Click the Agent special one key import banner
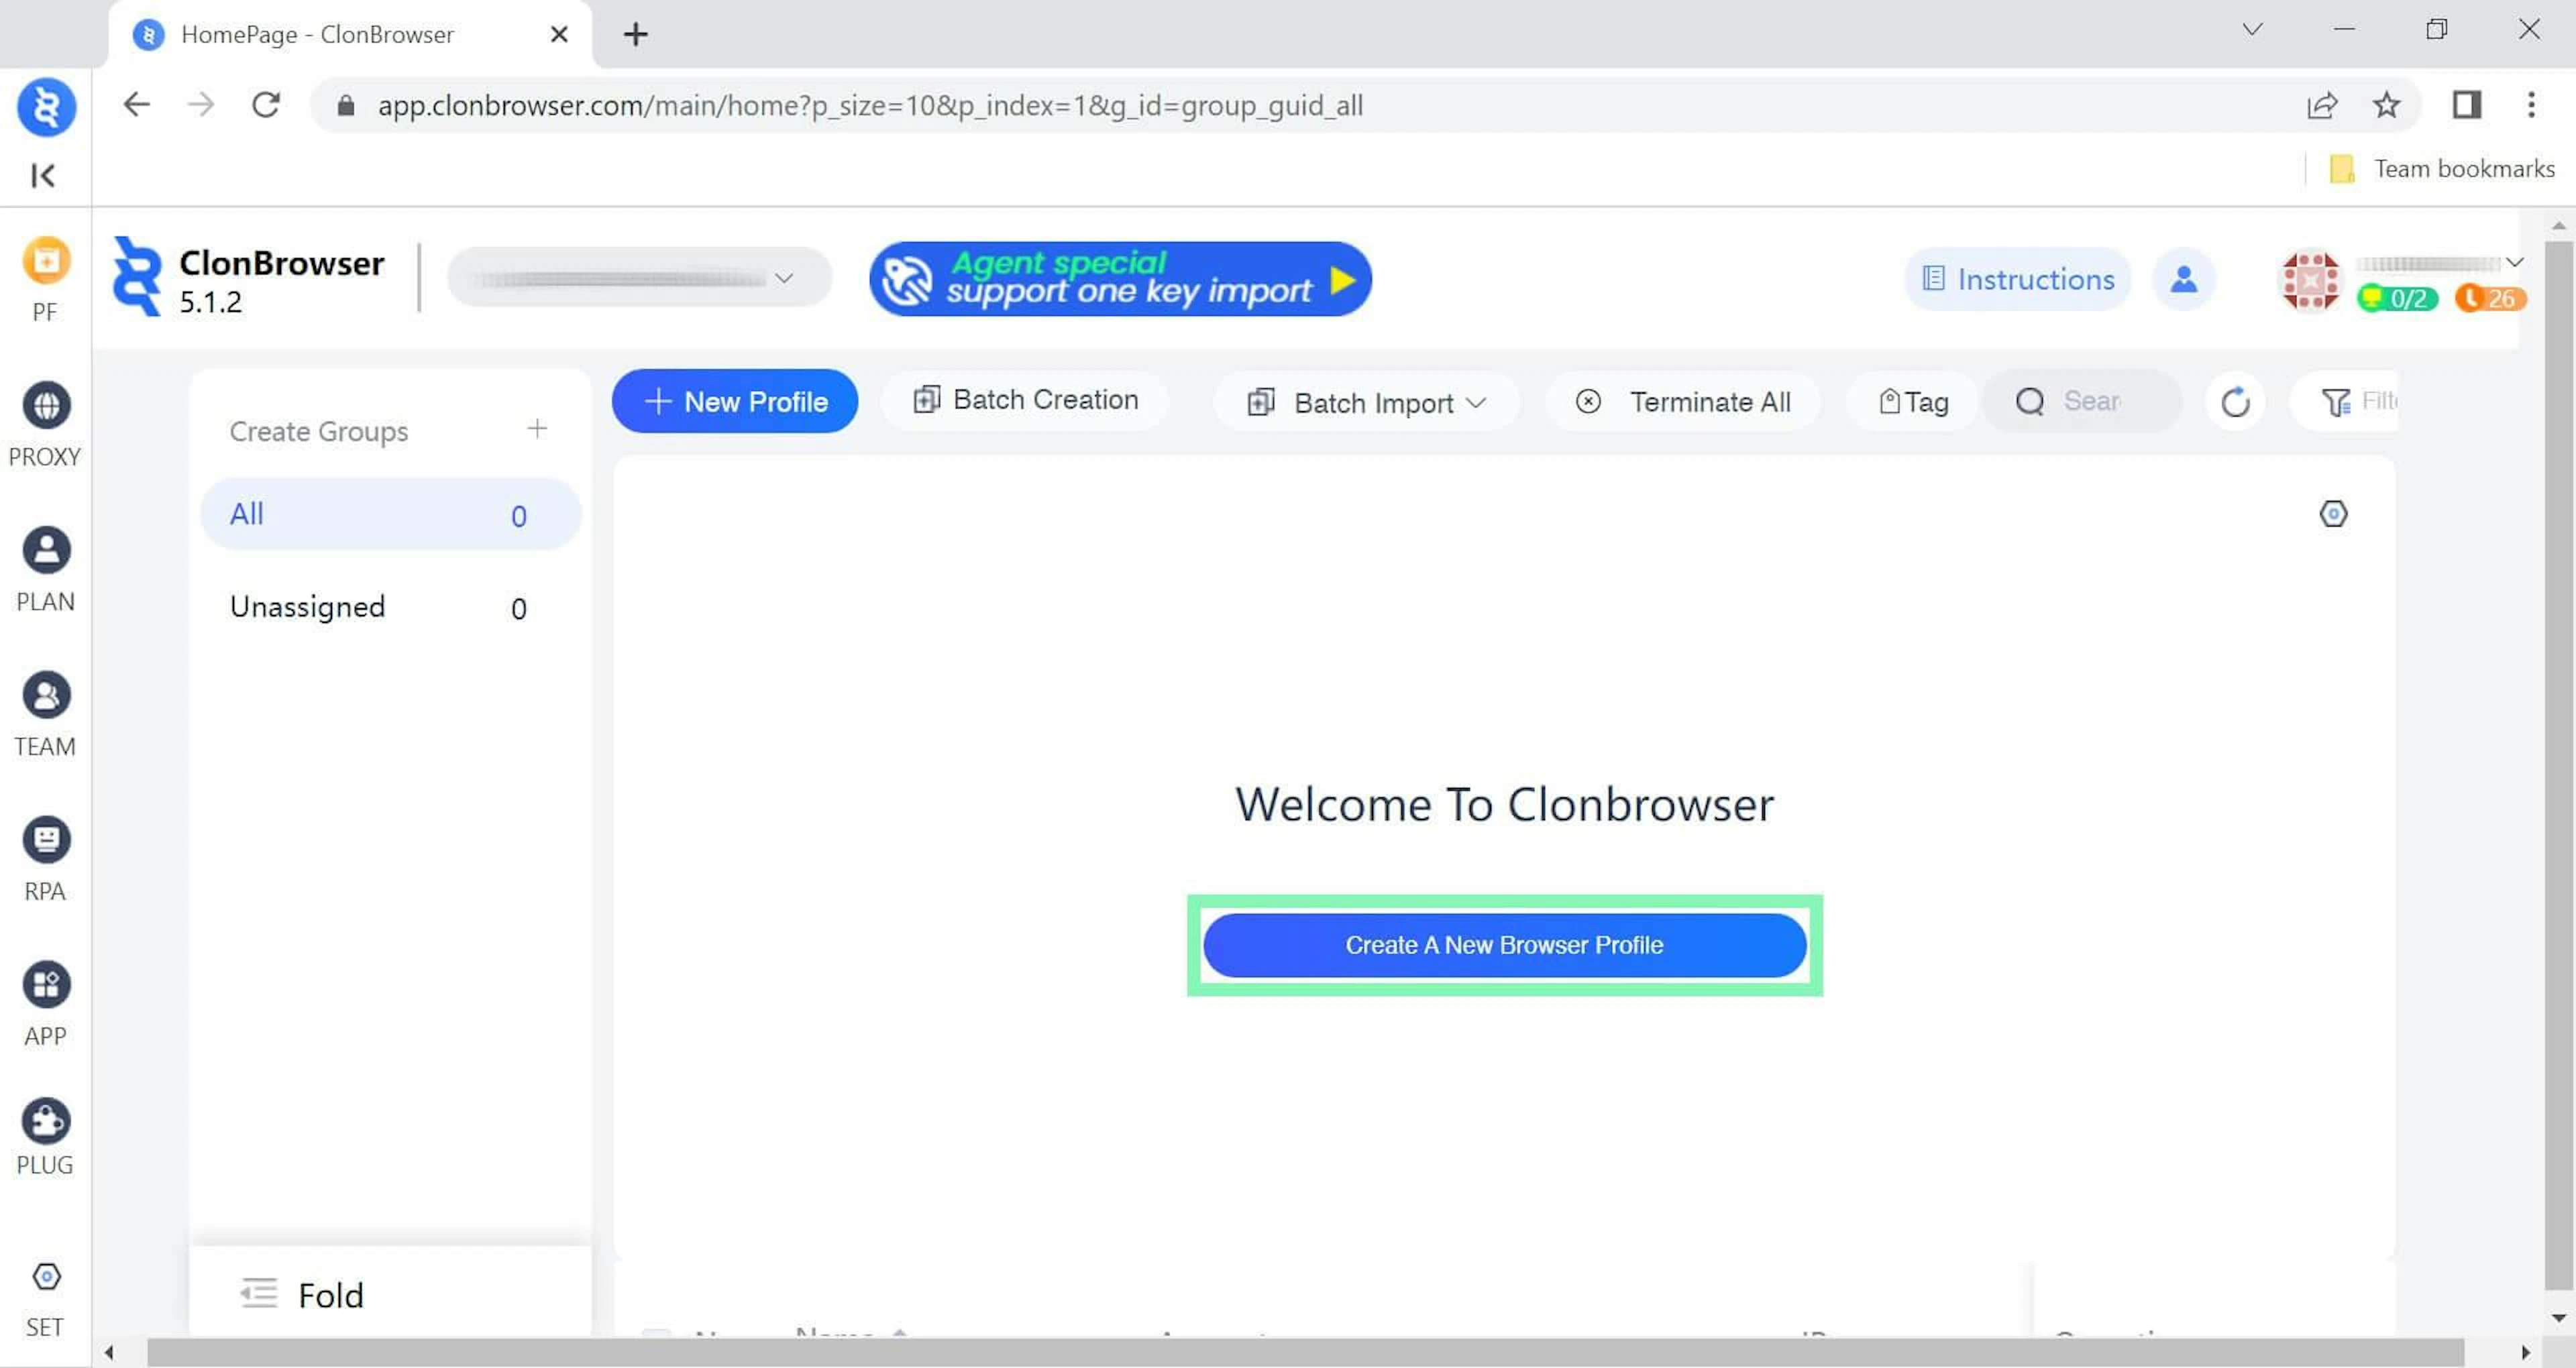This screenshot has height=1368, width=2576. [x=1120, y=279]
